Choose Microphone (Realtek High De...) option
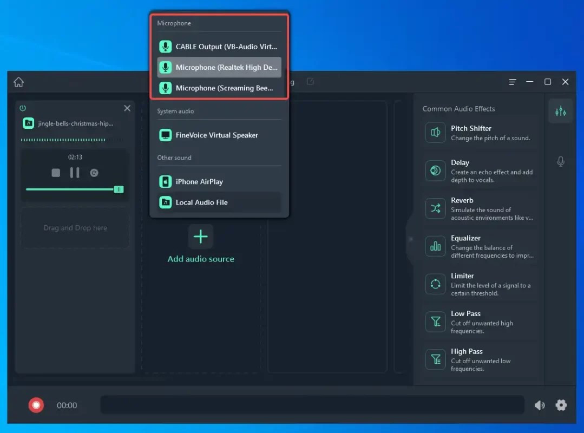Screen dimensions: 584x433 click(x=219, y=68)
